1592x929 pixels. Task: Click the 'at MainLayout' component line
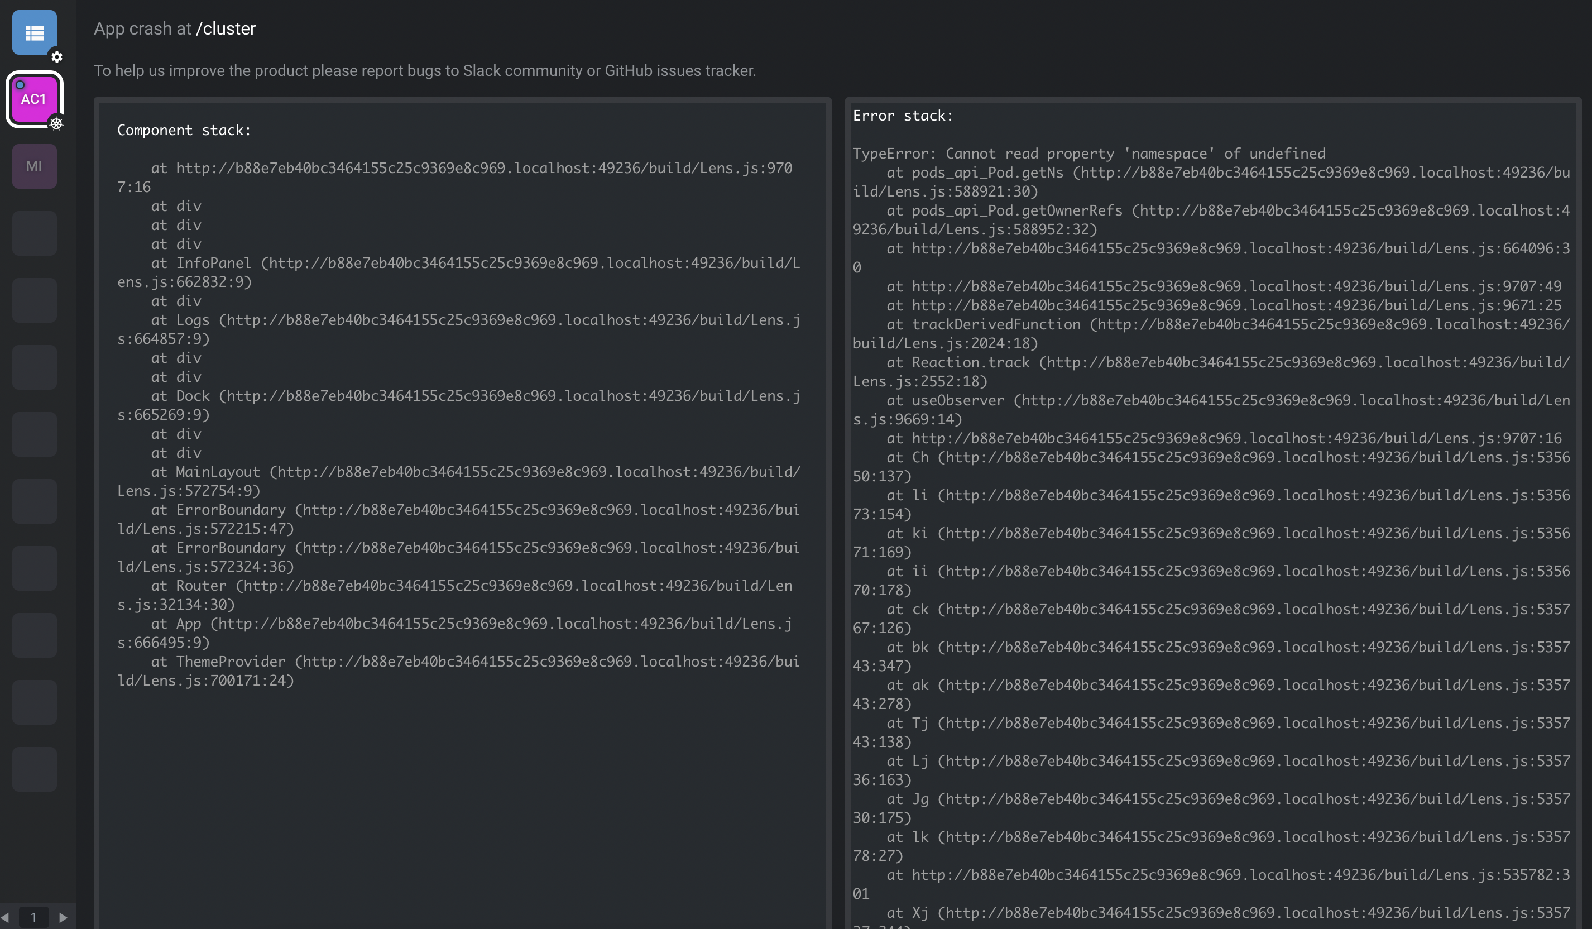(459, 481)
